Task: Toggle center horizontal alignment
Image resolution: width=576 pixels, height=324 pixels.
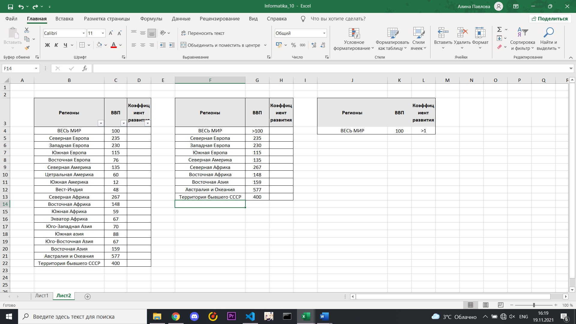Action: [143, 45]
